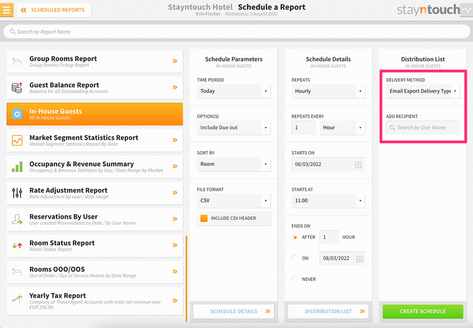
Task: Click arrow chevrons on Guest Balance Report
Action: 175,88
